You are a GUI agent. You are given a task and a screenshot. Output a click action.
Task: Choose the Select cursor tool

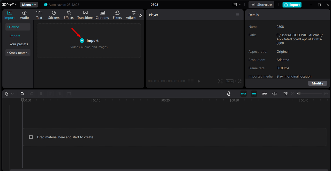pos(7,94)
